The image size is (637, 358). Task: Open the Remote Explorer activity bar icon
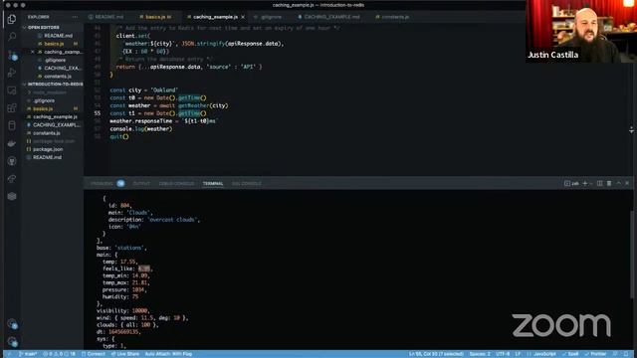(12, 90)
